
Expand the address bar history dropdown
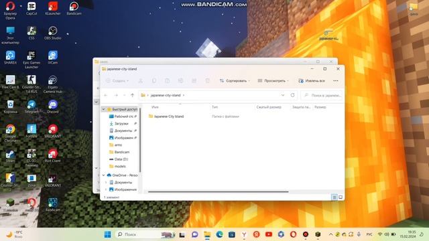tap(283, 95)
